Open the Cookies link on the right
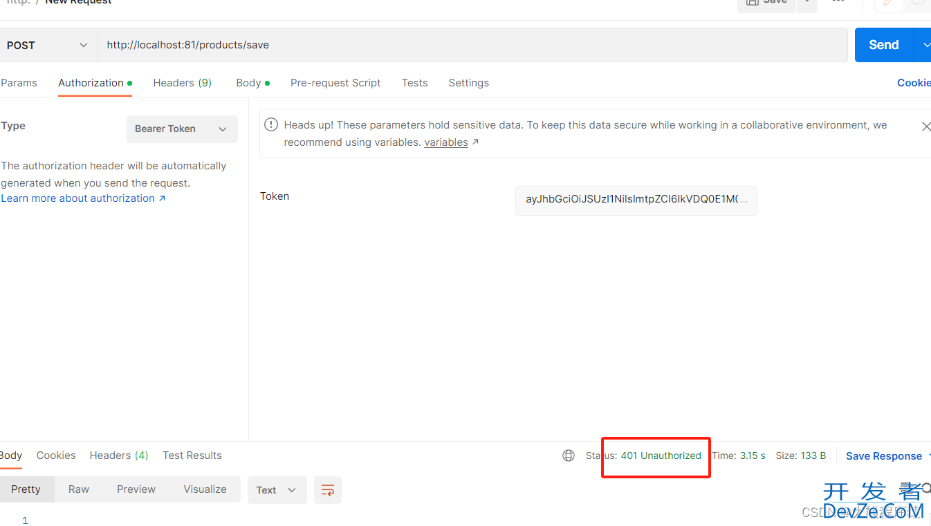The width and height of the screenshot is (931, 526). 914,83
